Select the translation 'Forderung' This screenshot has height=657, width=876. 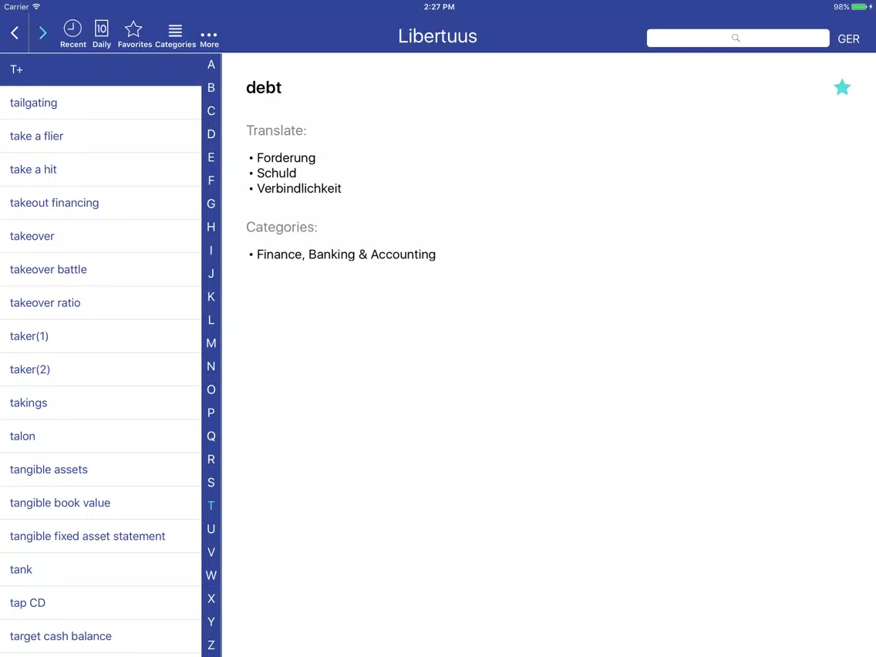(286, 158)
